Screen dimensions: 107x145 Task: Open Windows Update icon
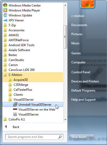(x=5, y=15)
